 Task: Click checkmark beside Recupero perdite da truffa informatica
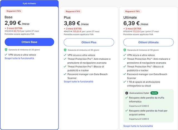127,98
